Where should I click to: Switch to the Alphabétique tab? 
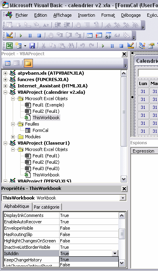coord(17,206)
